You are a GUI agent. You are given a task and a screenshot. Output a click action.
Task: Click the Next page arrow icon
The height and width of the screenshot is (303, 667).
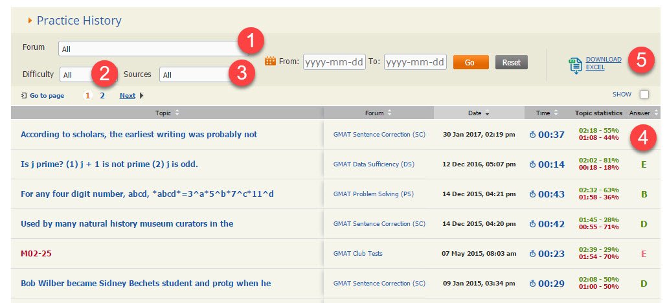point(142,96)
